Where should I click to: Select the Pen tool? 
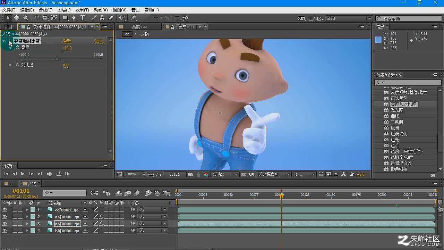tap(74, 18)
